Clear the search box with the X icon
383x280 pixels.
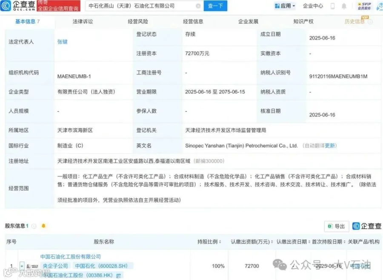198,6
